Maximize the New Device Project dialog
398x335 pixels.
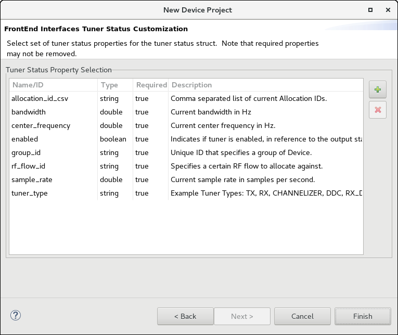(370, 10)
